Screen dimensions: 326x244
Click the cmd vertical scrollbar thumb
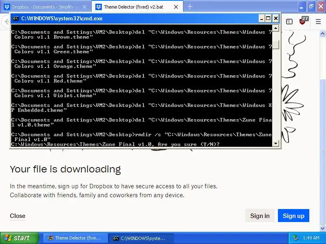tap(276, 44)
